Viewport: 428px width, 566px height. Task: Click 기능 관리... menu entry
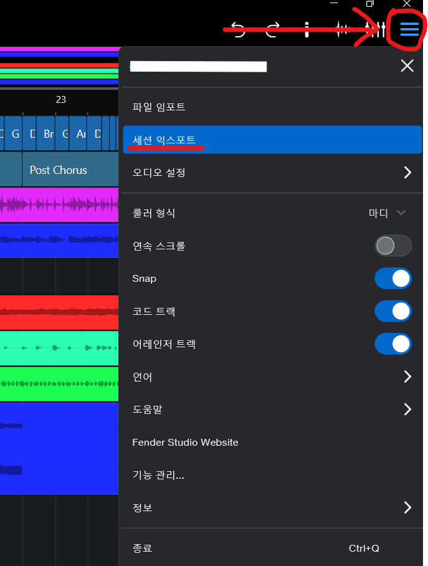click(x=158, y=475)
